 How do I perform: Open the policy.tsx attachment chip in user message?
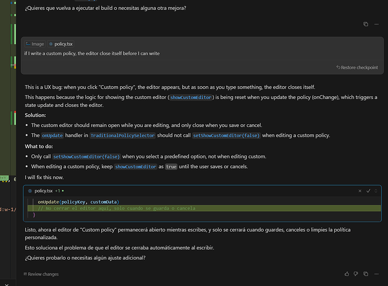tap(61, 44)
